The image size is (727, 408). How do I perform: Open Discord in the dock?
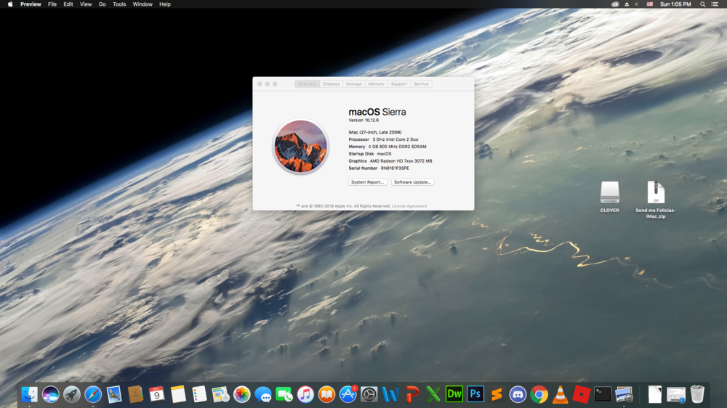pos(518,394)
